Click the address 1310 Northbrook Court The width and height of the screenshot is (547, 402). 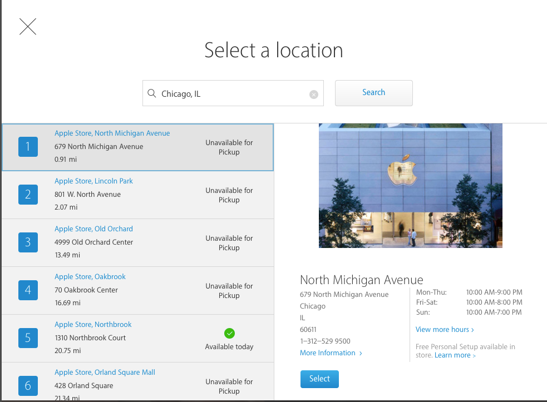click(x=90, y=338)
